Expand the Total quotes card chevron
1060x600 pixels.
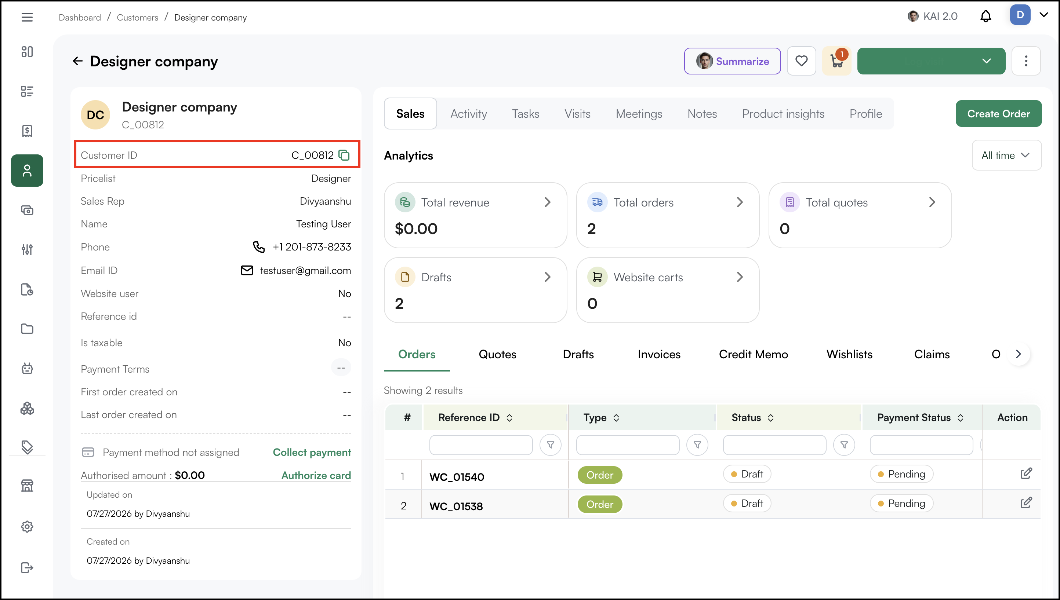pos(932,202)
